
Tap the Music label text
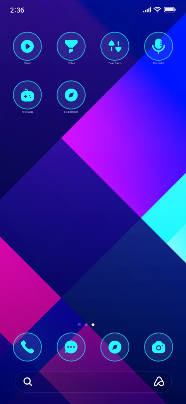pyautogui.click(x=27, y=63)
